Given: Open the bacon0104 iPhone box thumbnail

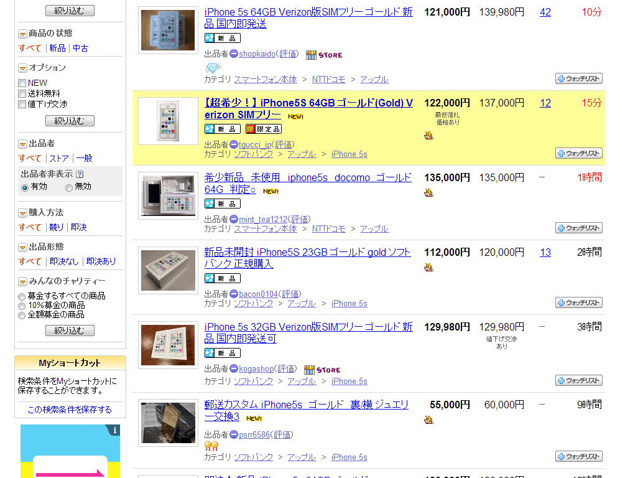Looking at the screenshot, I should coord(168,270).
